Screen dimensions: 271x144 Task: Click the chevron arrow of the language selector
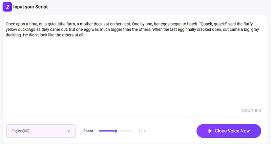[x=69, y=131]
